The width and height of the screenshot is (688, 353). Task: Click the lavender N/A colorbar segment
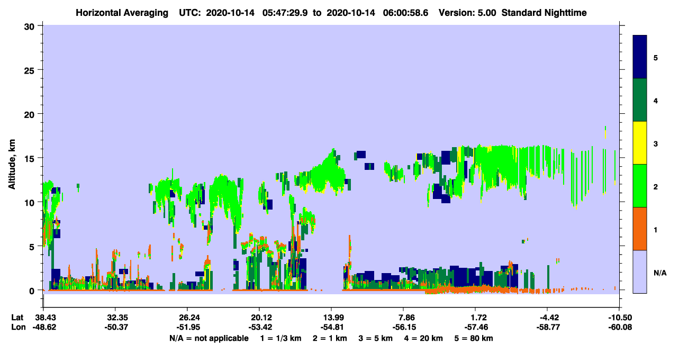pos(640,271)
